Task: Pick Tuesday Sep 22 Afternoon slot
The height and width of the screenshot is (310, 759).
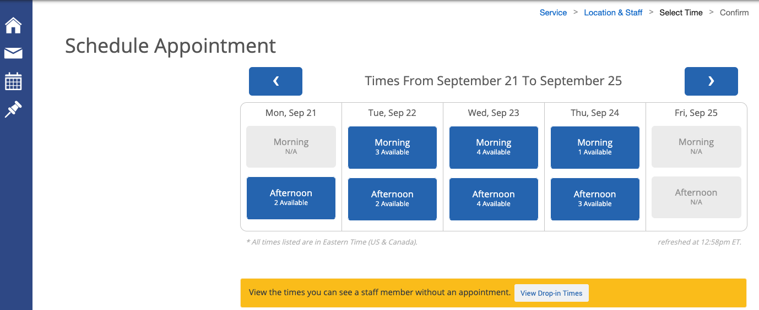Action: click(392, 199)
